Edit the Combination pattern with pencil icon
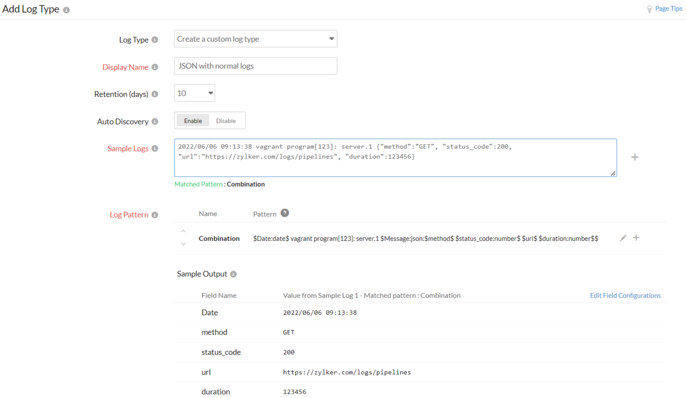This screenshot has height=398, width=686. pos(623,238)
